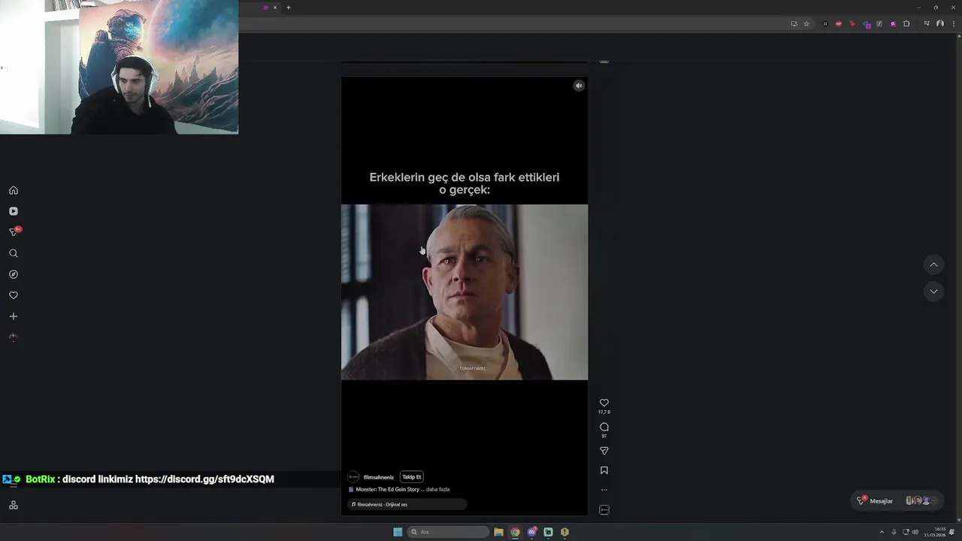Save the reel with bookmark icon
Viewport: 962px width, 541px height.
pyautogui.click(x=604, y=470)
